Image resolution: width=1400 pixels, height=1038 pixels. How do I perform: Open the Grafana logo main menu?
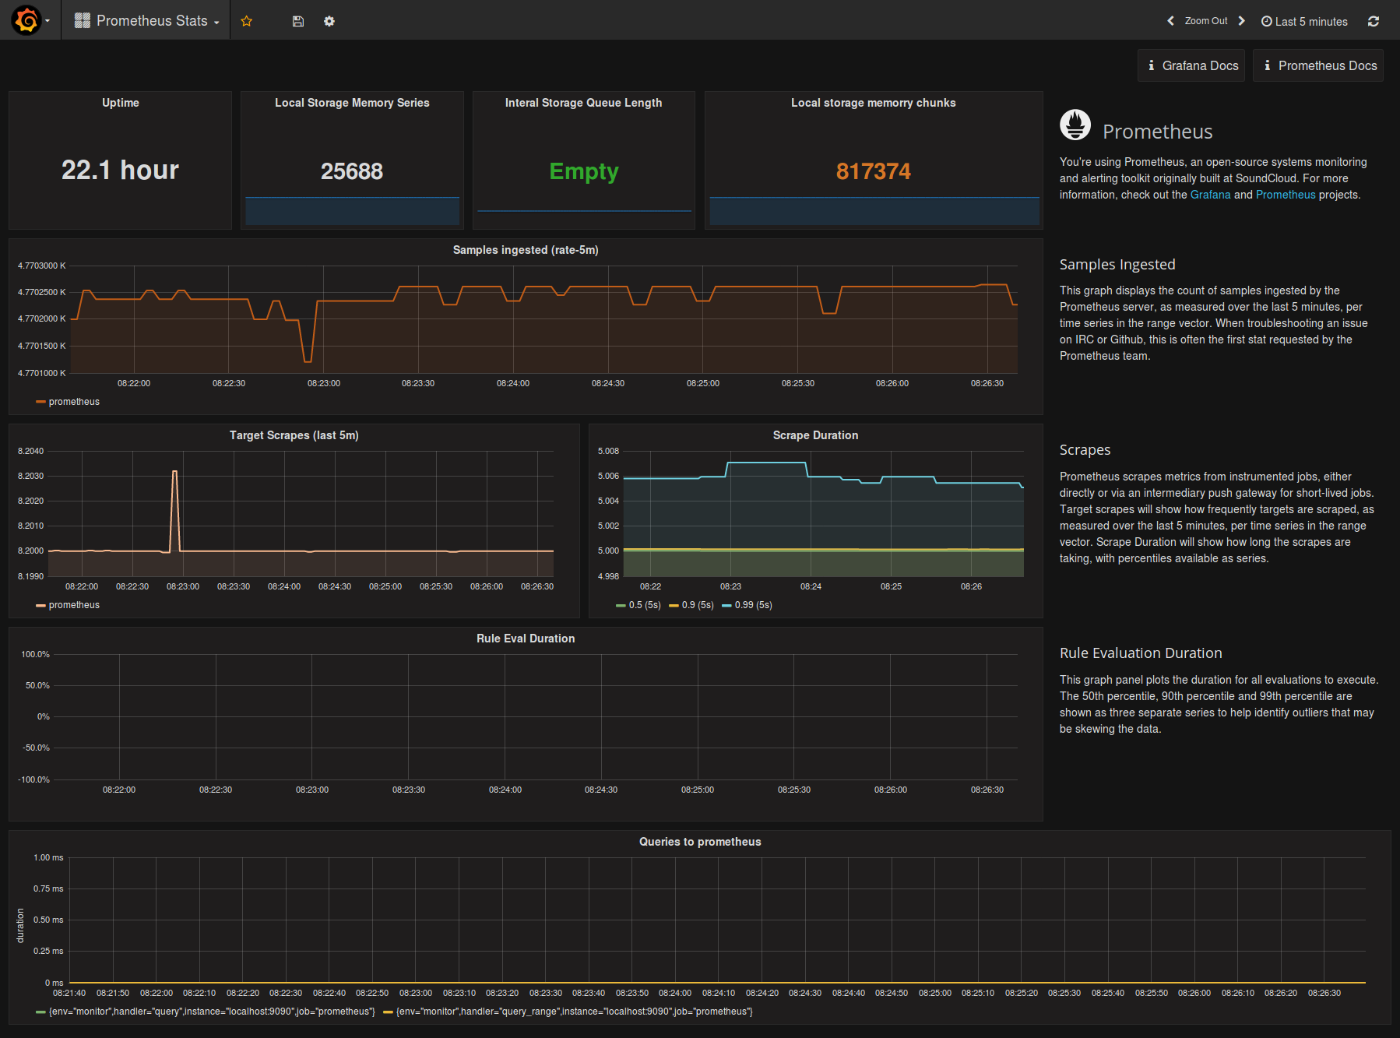(27, 20)
